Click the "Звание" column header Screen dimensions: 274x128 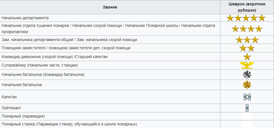[x=110, y=7]
